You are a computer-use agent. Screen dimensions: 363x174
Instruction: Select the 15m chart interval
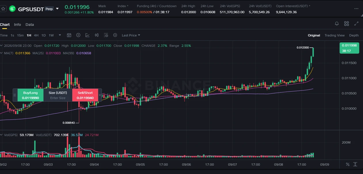[x=20, y=35]
